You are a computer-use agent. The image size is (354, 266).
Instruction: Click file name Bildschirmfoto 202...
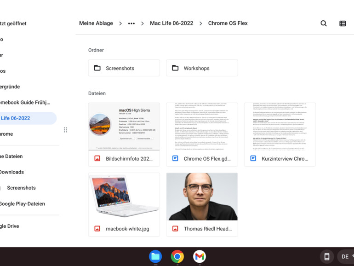(129, 159)
